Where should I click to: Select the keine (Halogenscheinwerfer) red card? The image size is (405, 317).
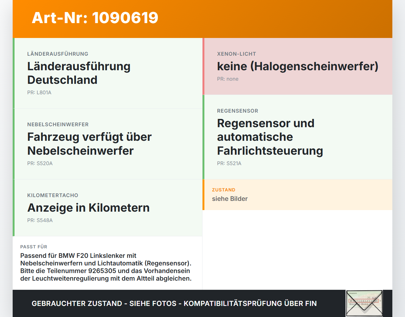(x=297, y=66)
